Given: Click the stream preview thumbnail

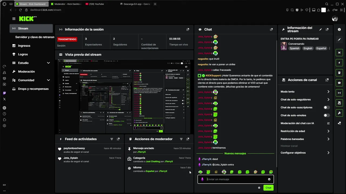Looking at the screenshot, I should (124, 96).
